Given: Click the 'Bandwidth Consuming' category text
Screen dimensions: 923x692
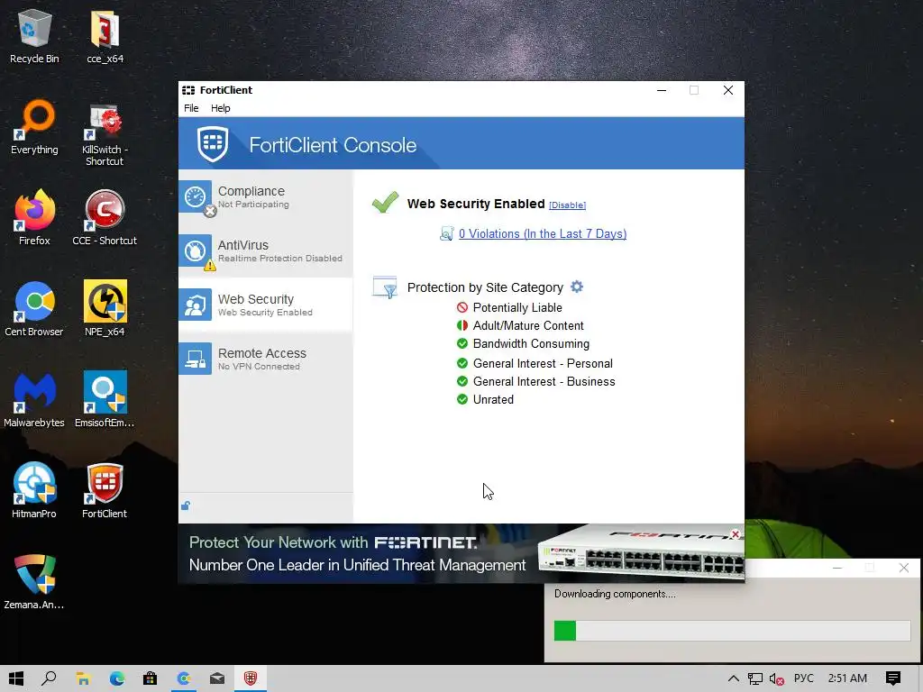Looking at the screenshot, I should coord(531,343).
